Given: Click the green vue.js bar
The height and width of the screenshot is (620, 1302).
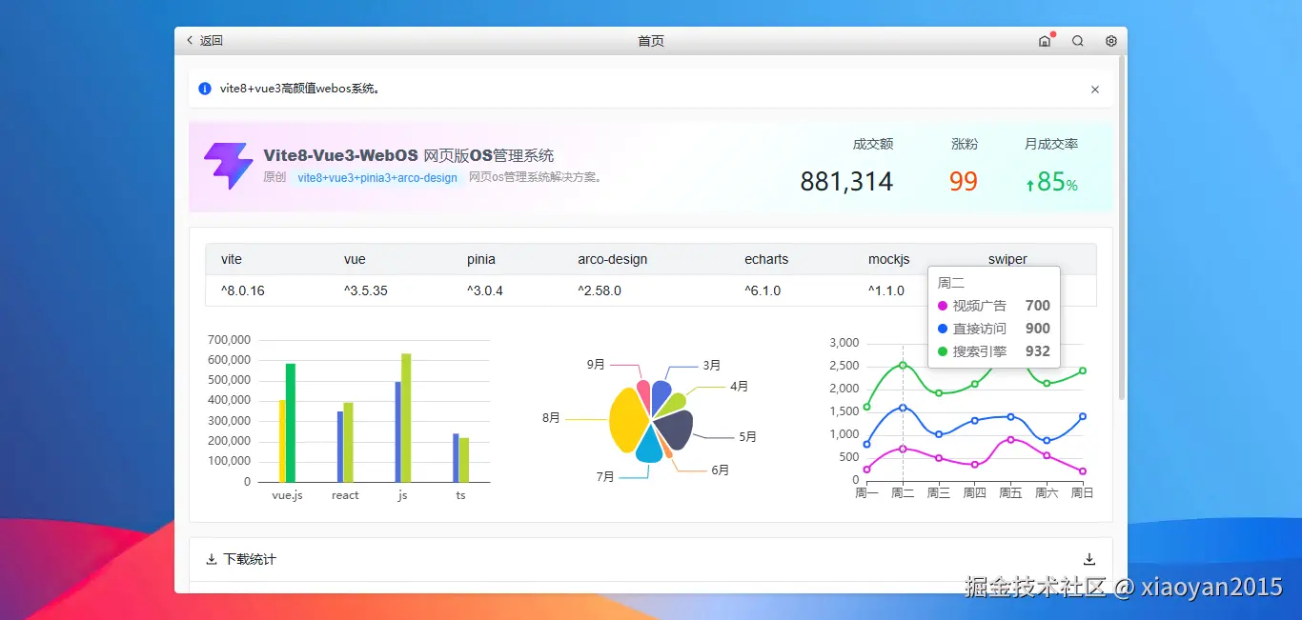Looking at the screenshot, I should click(x=291, y=423).
